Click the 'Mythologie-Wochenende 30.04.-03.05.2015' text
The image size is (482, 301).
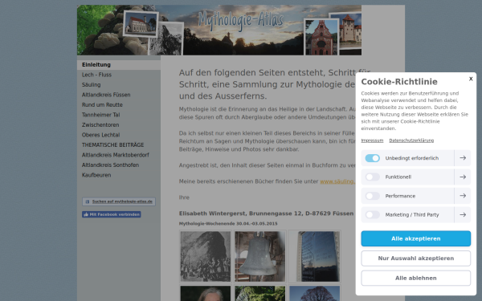point(228,224)
